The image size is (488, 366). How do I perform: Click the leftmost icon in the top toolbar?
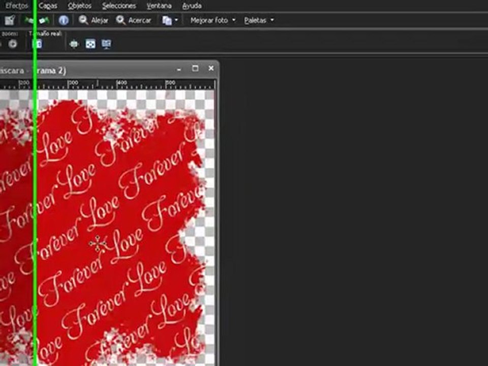[x=9, y=20]
